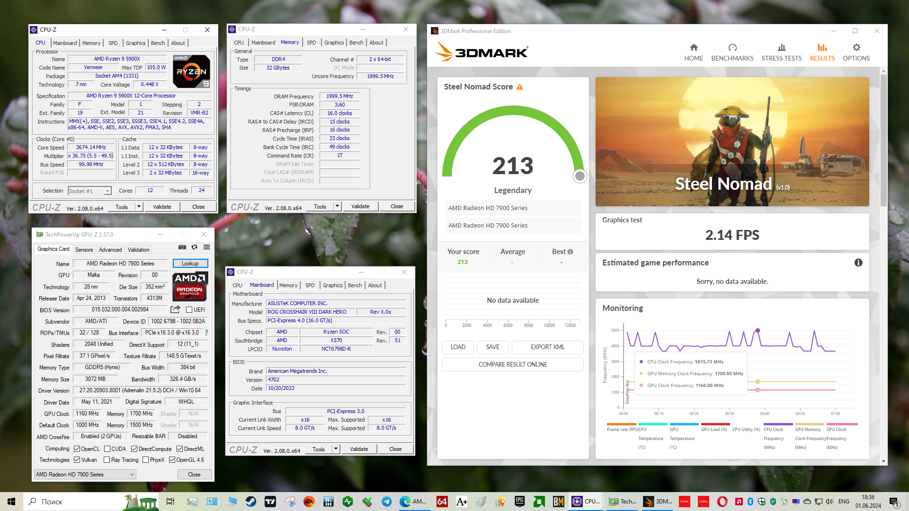
Task: Click EXPORT XML button
Action: [547, 347]
